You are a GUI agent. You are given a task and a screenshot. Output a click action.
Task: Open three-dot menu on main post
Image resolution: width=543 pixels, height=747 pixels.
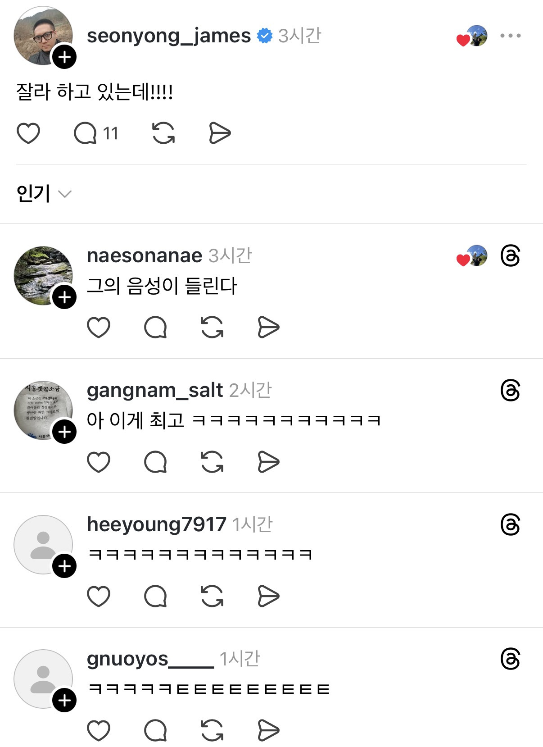510,36
